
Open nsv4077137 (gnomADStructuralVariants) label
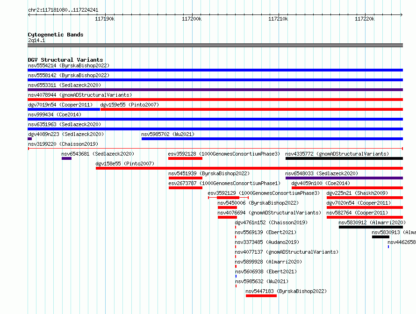(x=287, y=252)
